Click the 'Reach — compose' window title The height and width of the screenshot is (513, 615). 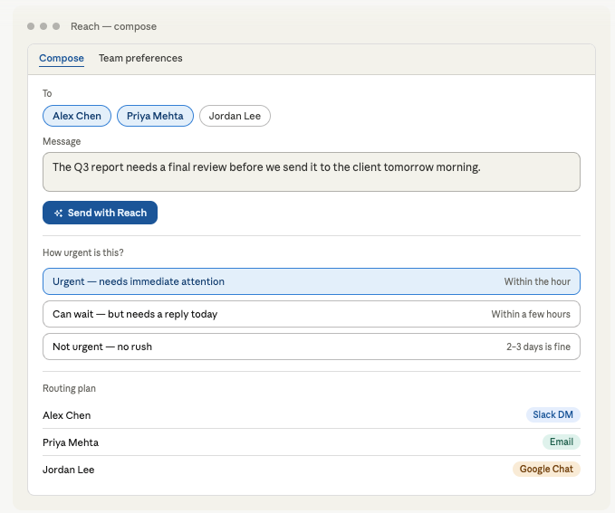tap(114, 26)
